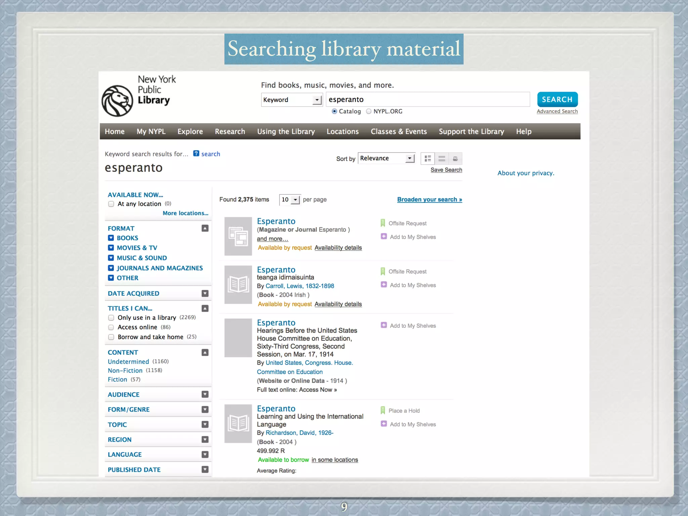Filter content by Non-Fiction
Screen dimensions: 688x516
click(x=125, y=371)
